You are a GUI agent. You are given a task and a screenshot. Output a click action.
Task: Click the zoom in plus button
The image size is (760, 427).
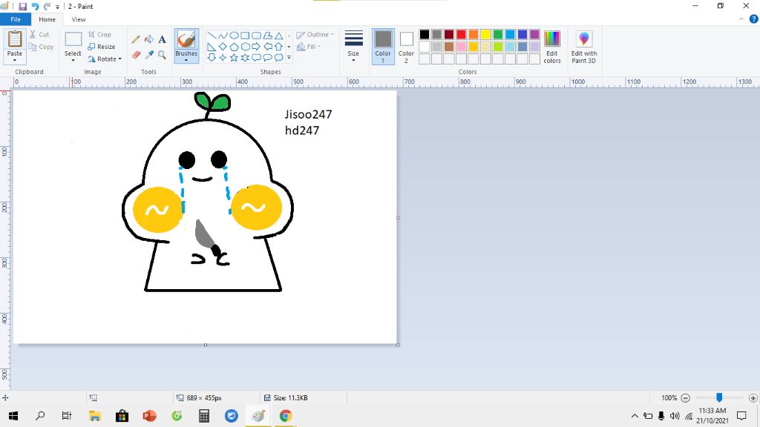(753, 398)
